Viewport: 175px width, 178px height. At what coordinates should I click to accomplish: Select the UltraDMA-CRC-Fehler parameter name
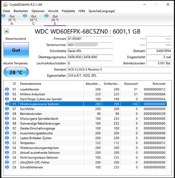pos(35,162)
